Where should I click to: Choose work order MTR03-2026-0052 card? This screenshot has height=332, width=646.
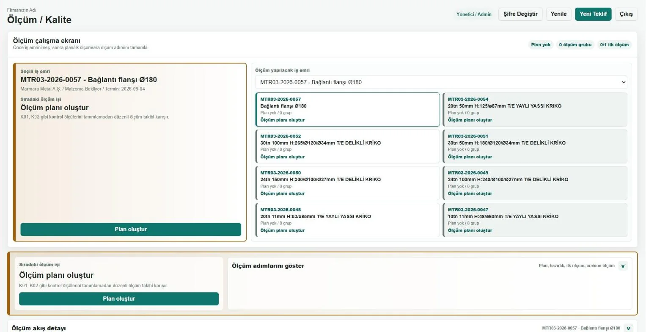point(348,146)
